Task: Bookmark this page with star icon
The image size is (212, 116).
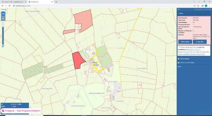Action: coord(198,6)
